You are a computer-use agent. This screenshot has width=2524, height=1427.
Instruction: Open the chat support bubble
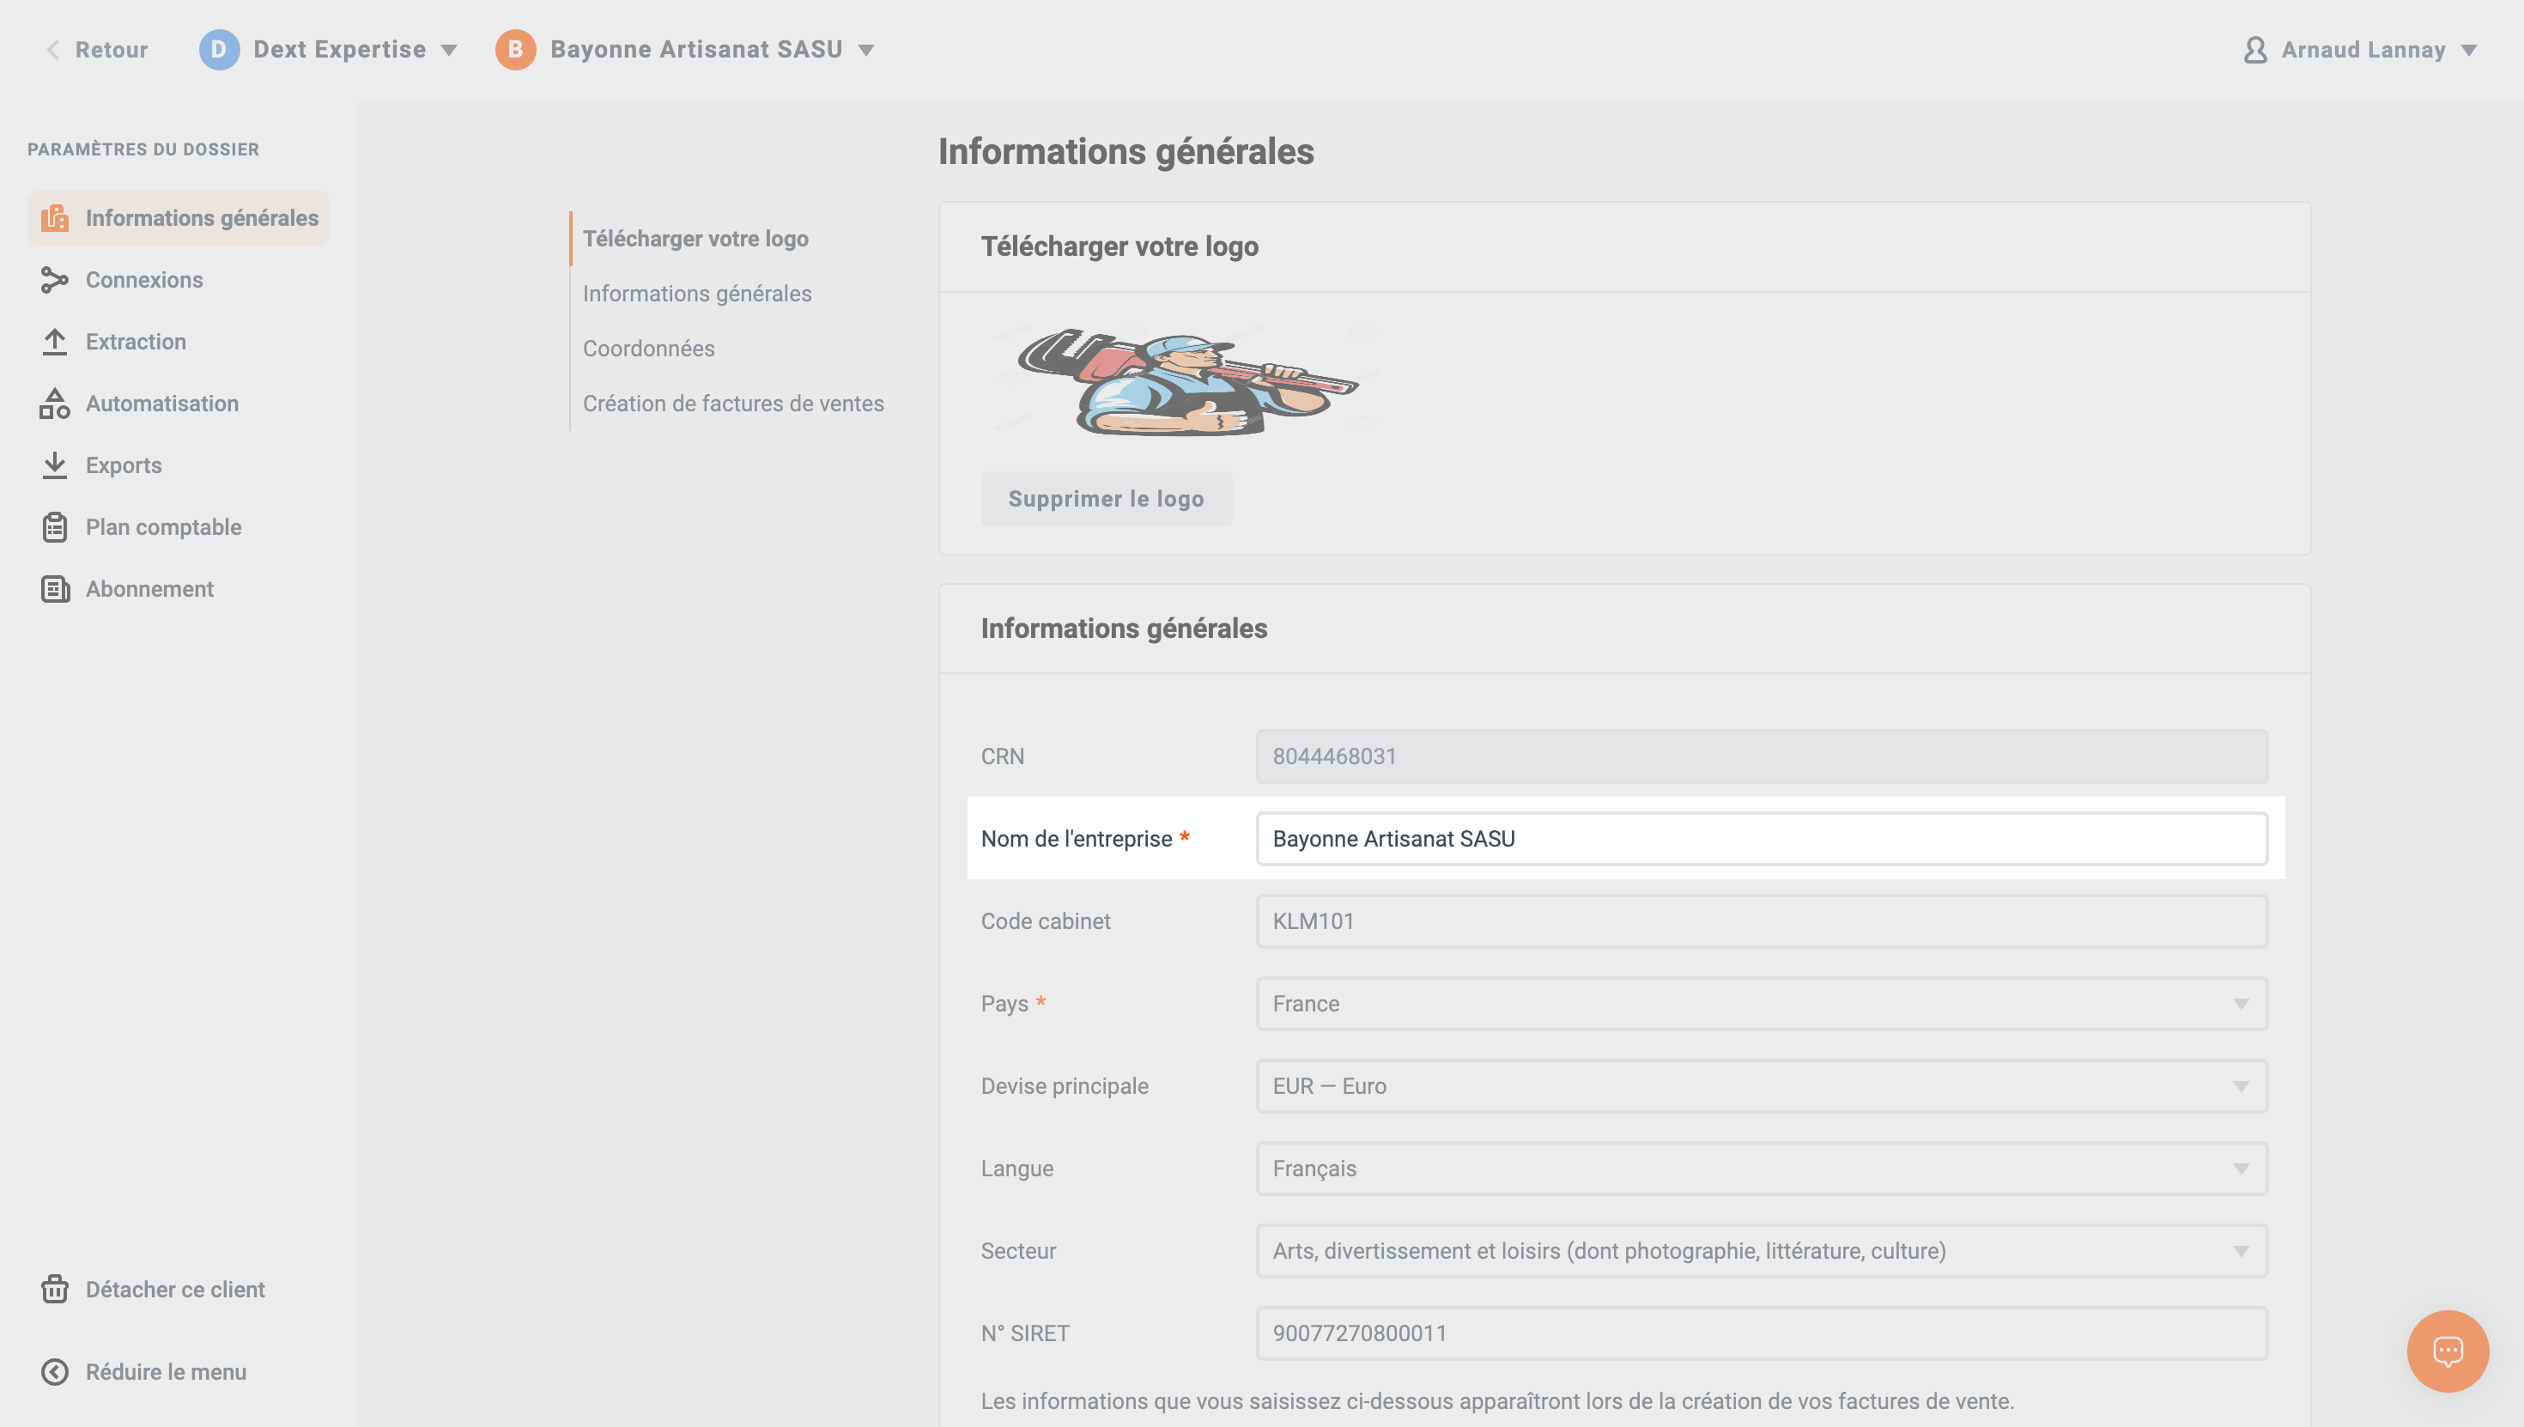[2447, 1351]
